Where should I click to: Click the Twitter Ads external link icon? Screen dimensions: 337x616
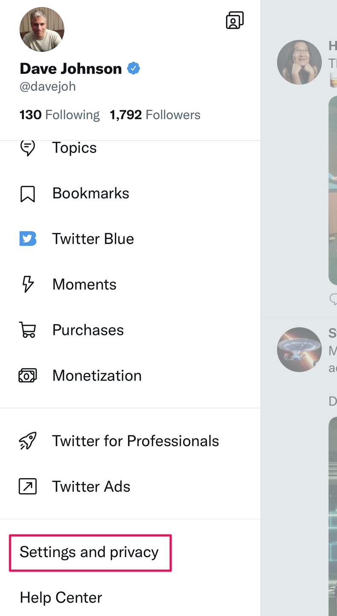(27, 486)
